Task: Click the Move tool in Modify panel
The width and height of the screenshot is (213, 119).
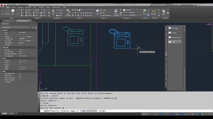Action: pos(28,10)
